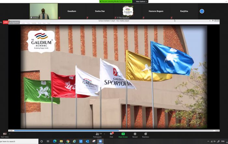Screen dimensions: 228x144
Task: Click the muted mic icon on Ranjitha tile
Action: [x=171, y=18]
